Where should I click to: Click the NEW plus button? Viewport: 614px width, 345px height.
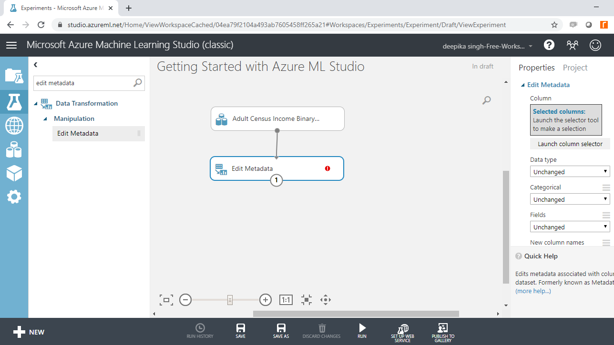click(x=29, y=332)
